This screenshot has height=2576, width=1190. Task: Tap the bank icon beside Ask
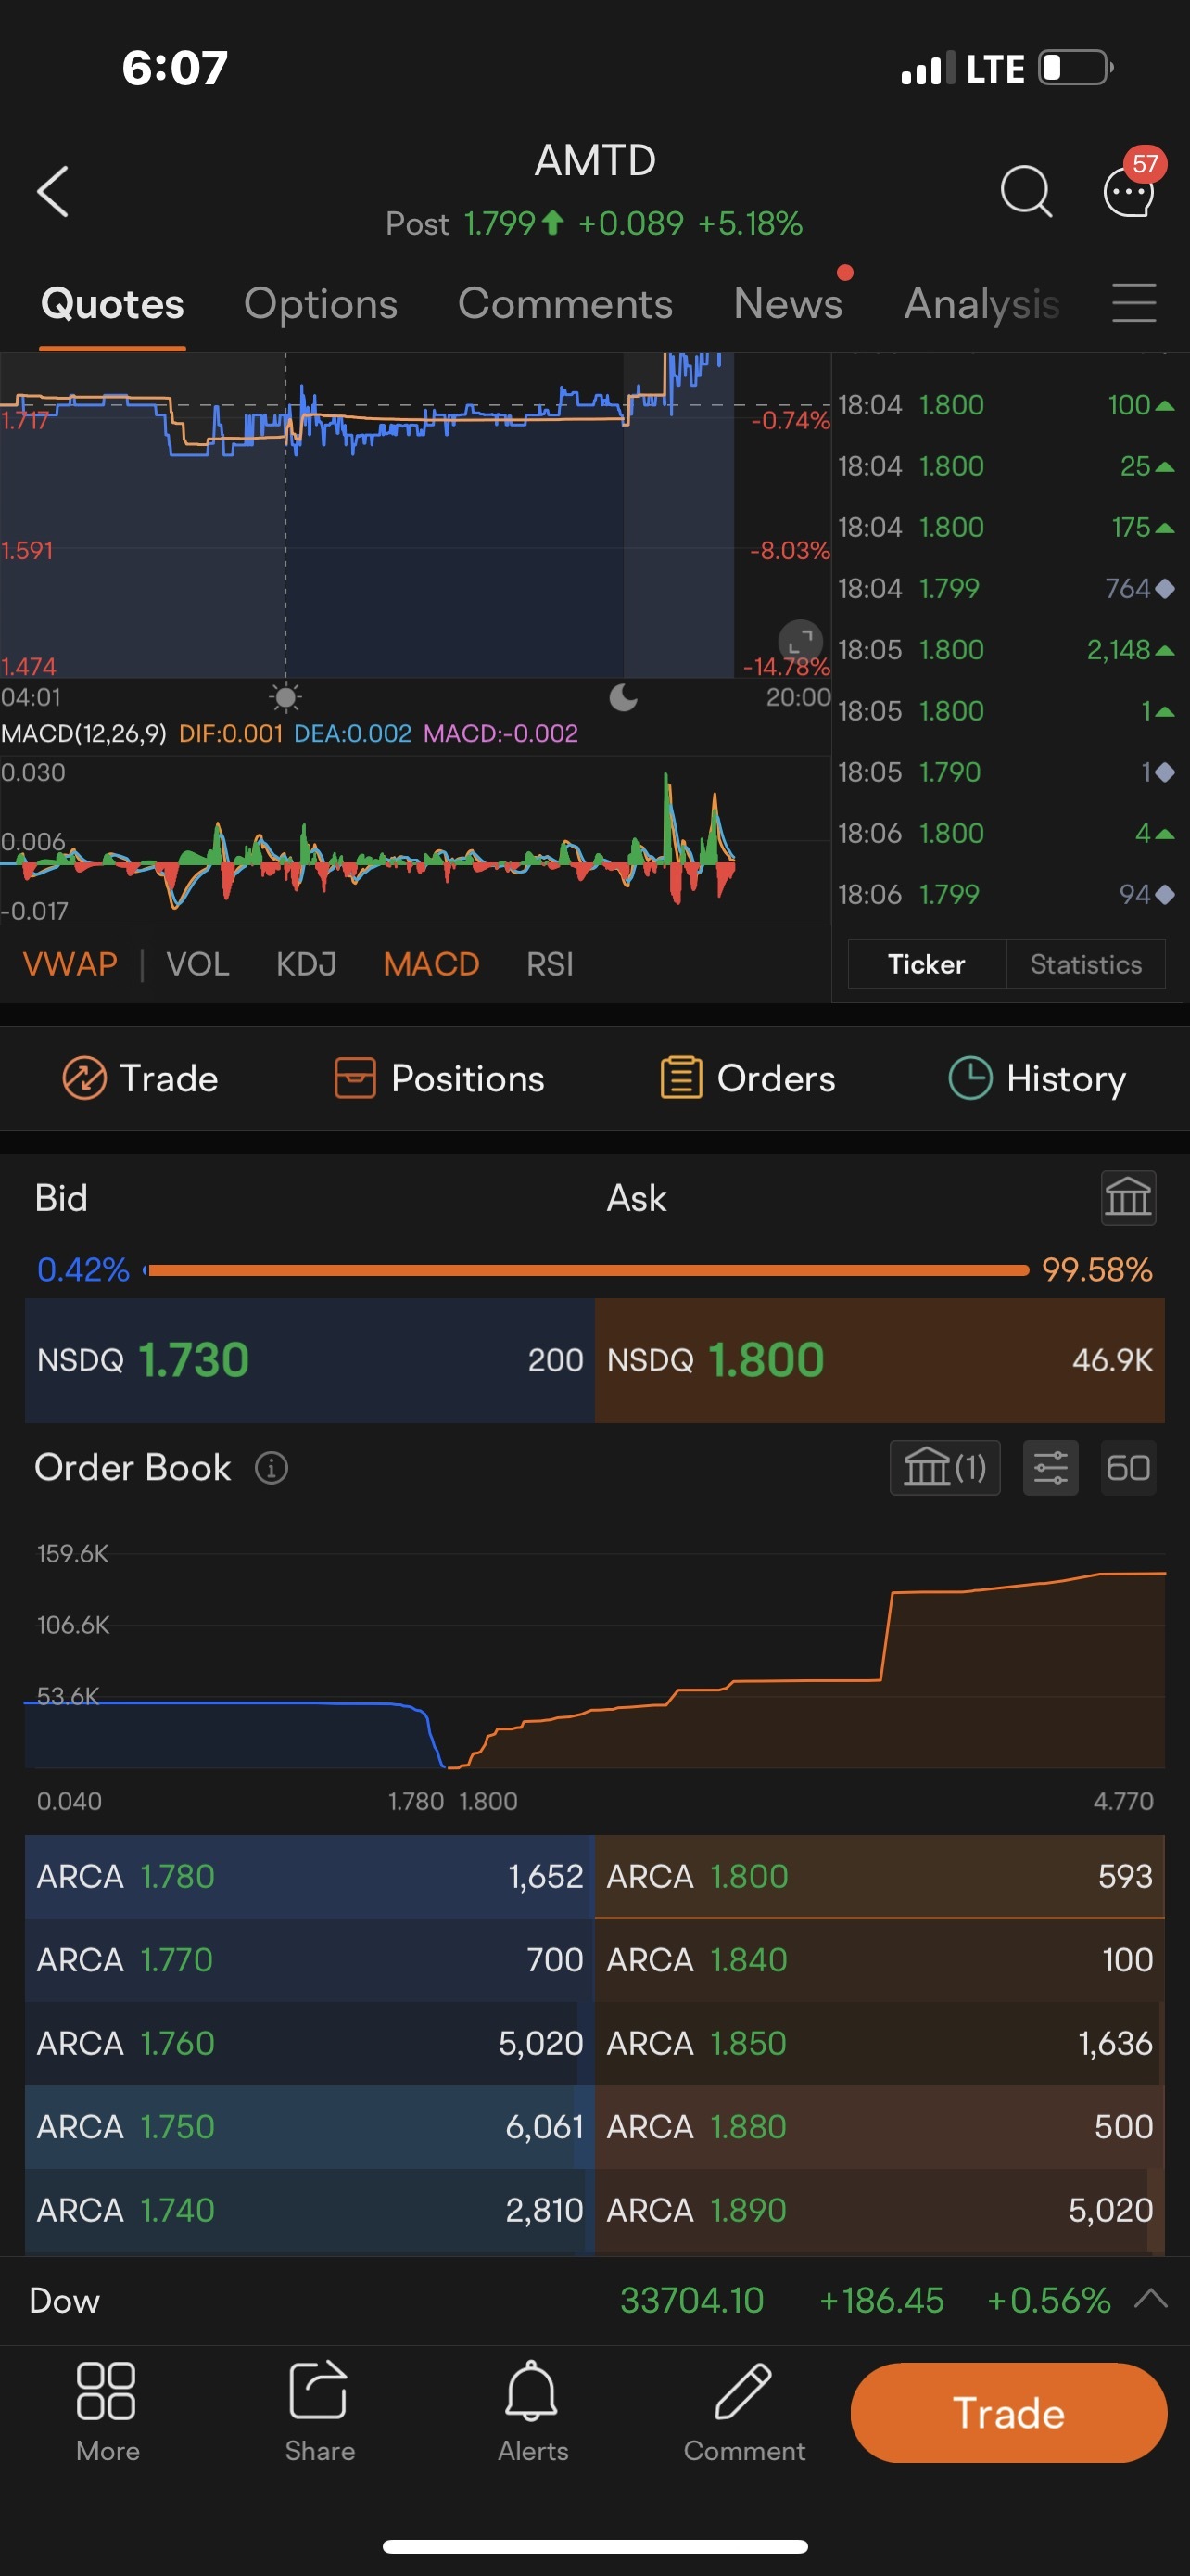click(x=1128, y=1197)
